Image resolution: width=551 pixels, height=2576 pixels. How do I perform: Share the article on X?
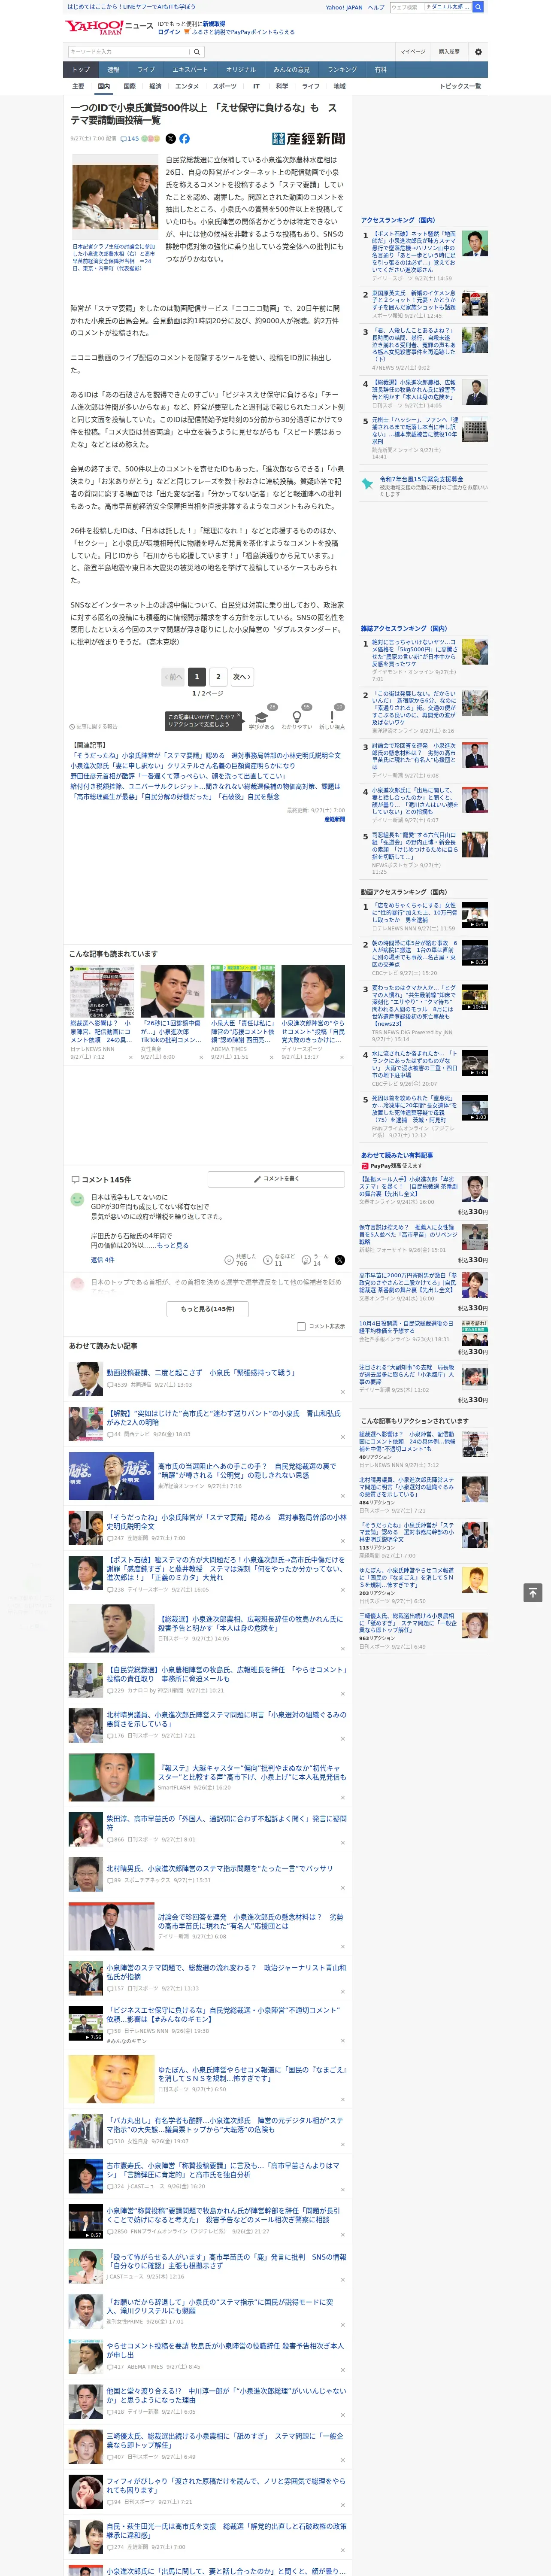(x=170, y=139)
